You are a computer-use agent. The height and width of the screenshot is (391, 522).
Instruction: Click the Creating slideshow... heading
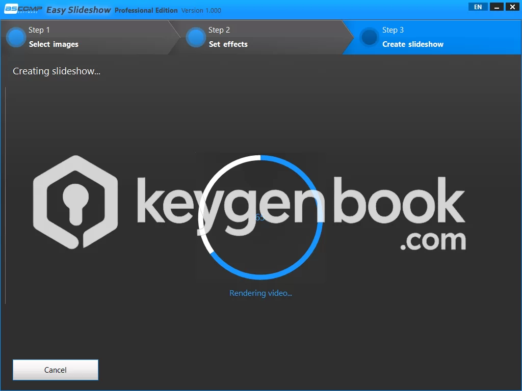tap(57, 71)
